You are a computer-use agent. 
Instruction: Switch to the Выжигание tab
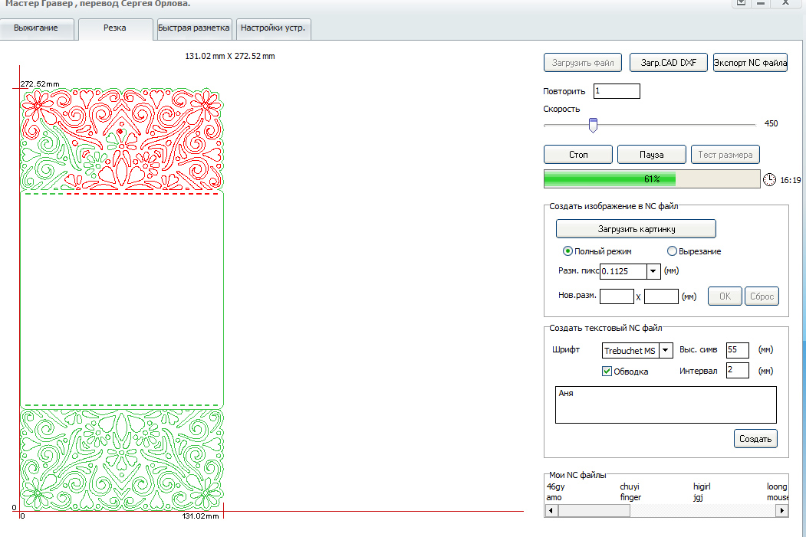pyautogui.click(x=37, y=28)
